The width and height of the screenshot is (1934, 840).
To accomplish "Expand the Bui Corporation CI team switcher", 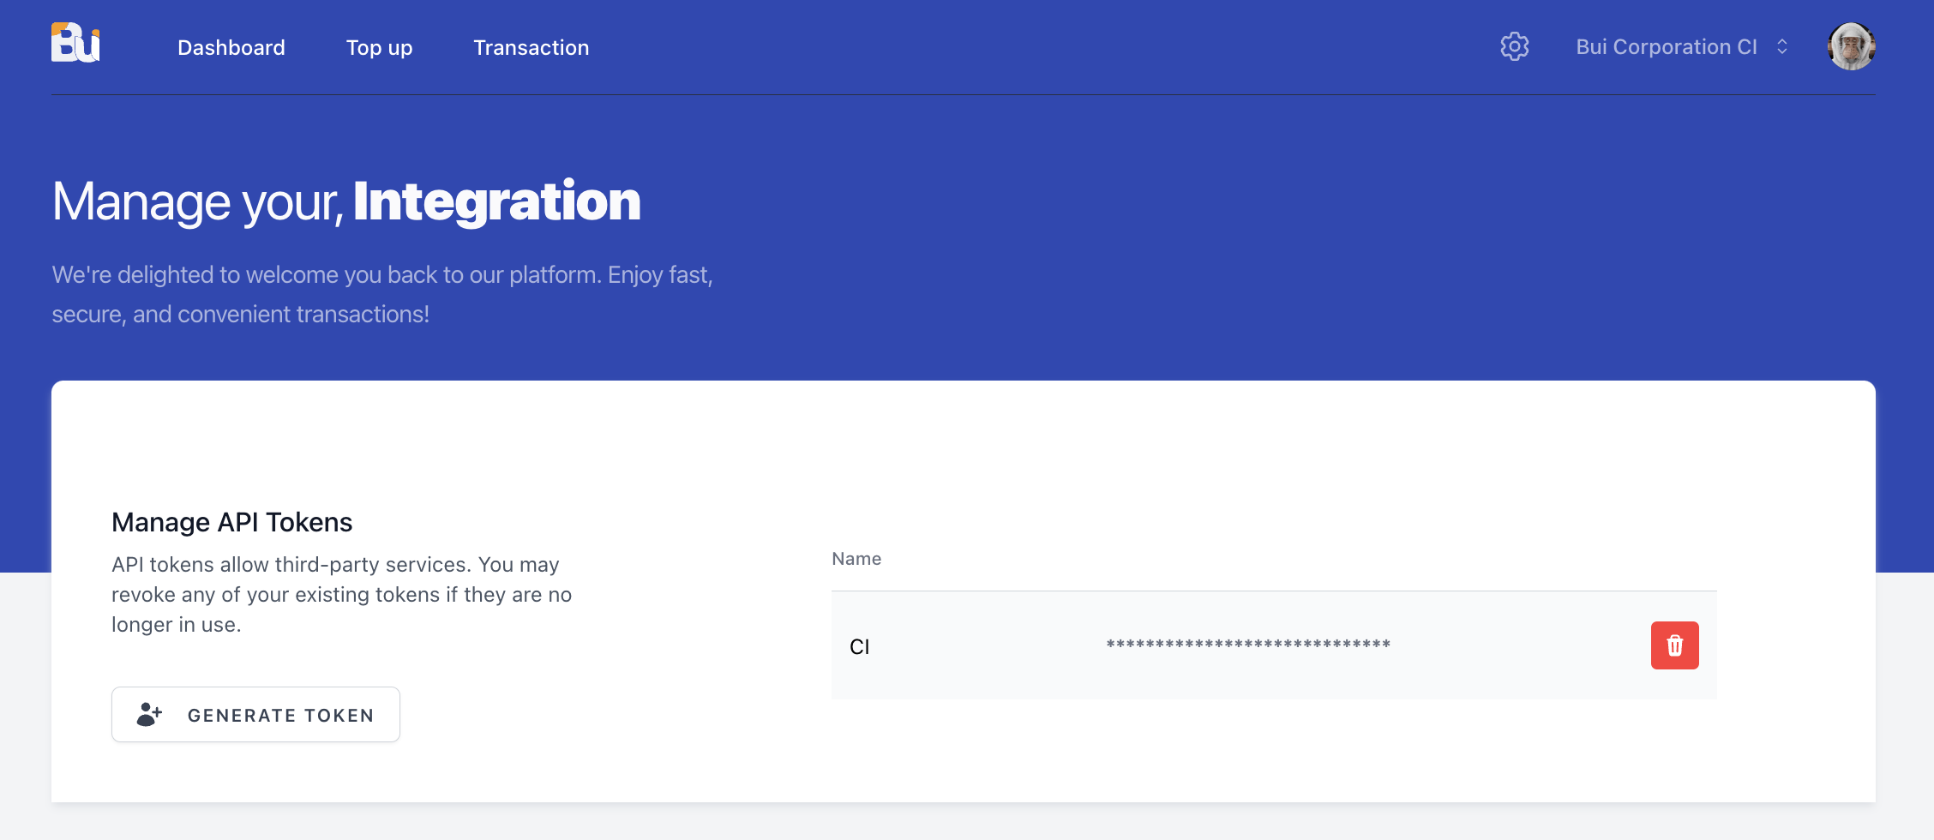I will coord(1667,47).
